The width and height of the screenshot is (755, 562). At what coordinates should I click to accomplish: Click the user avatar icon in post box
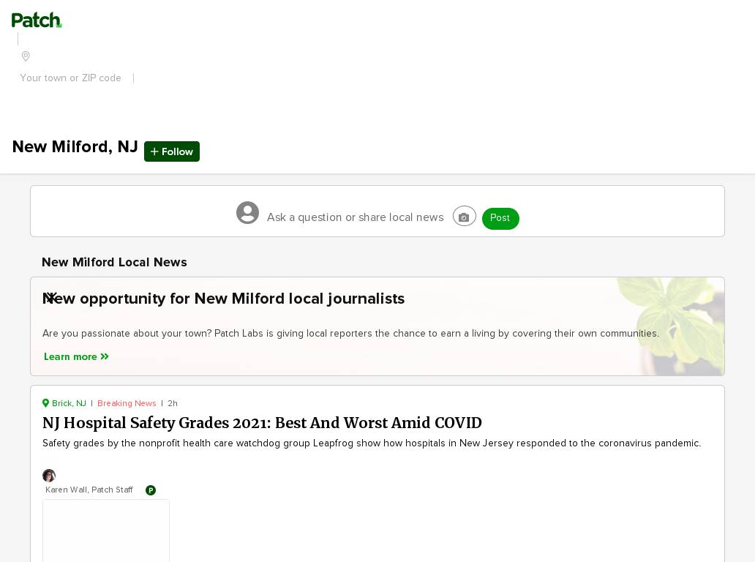[247, 213]
